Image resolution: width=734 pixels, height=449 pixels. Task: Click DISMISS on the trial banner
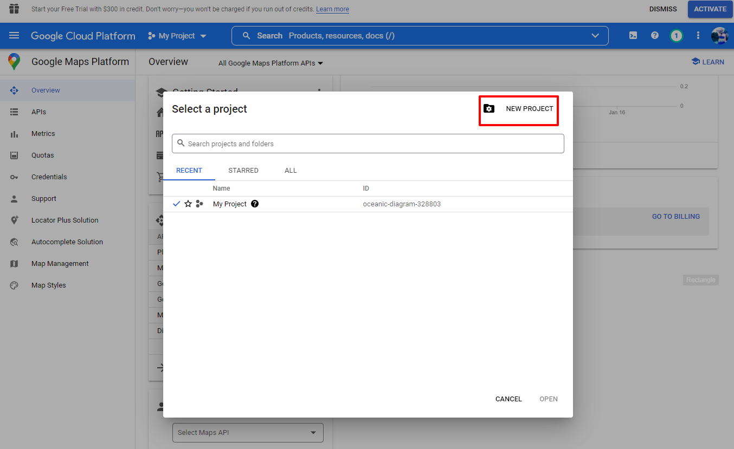[663, 9]
